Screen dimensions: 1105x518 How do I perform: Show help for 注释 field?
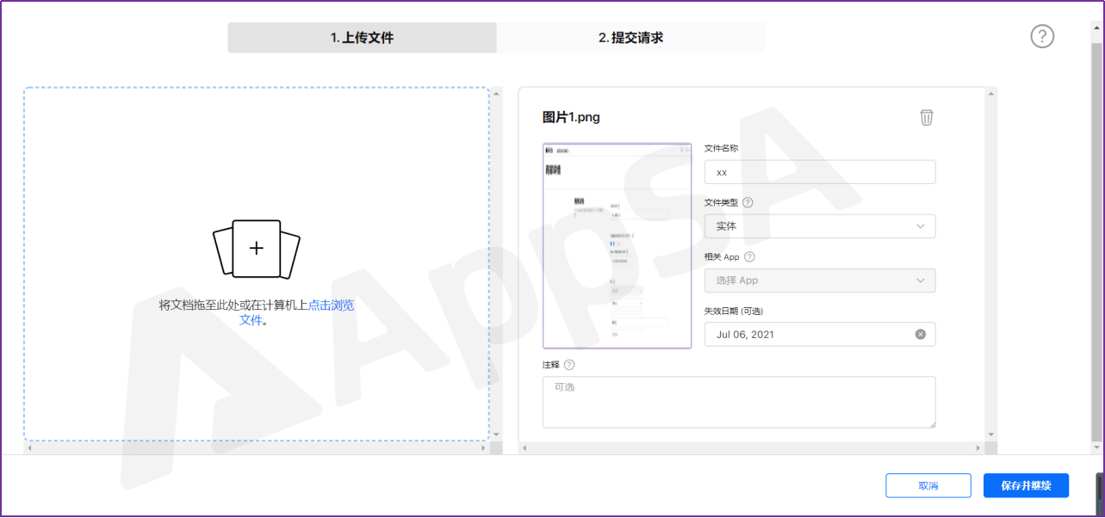click(x=569, y=365)
